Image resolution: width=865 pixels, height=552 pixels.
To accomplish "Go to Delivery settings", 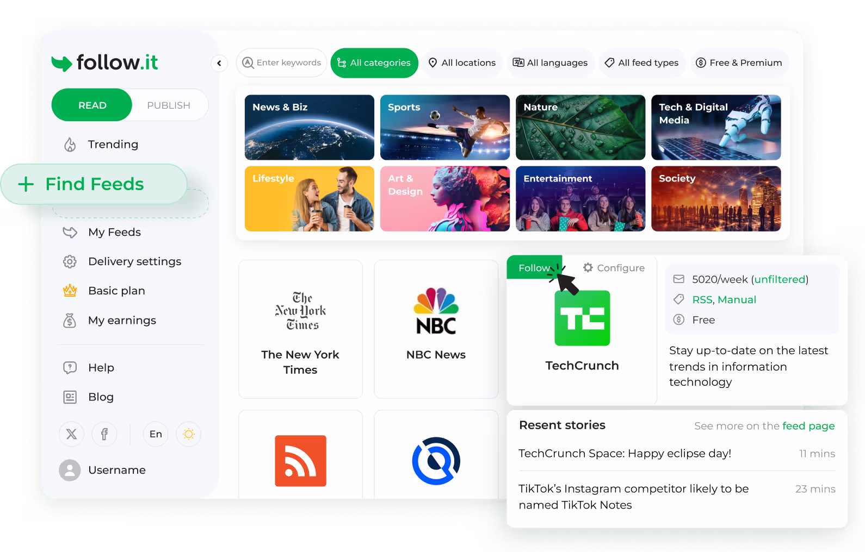I will pos(134,262).
